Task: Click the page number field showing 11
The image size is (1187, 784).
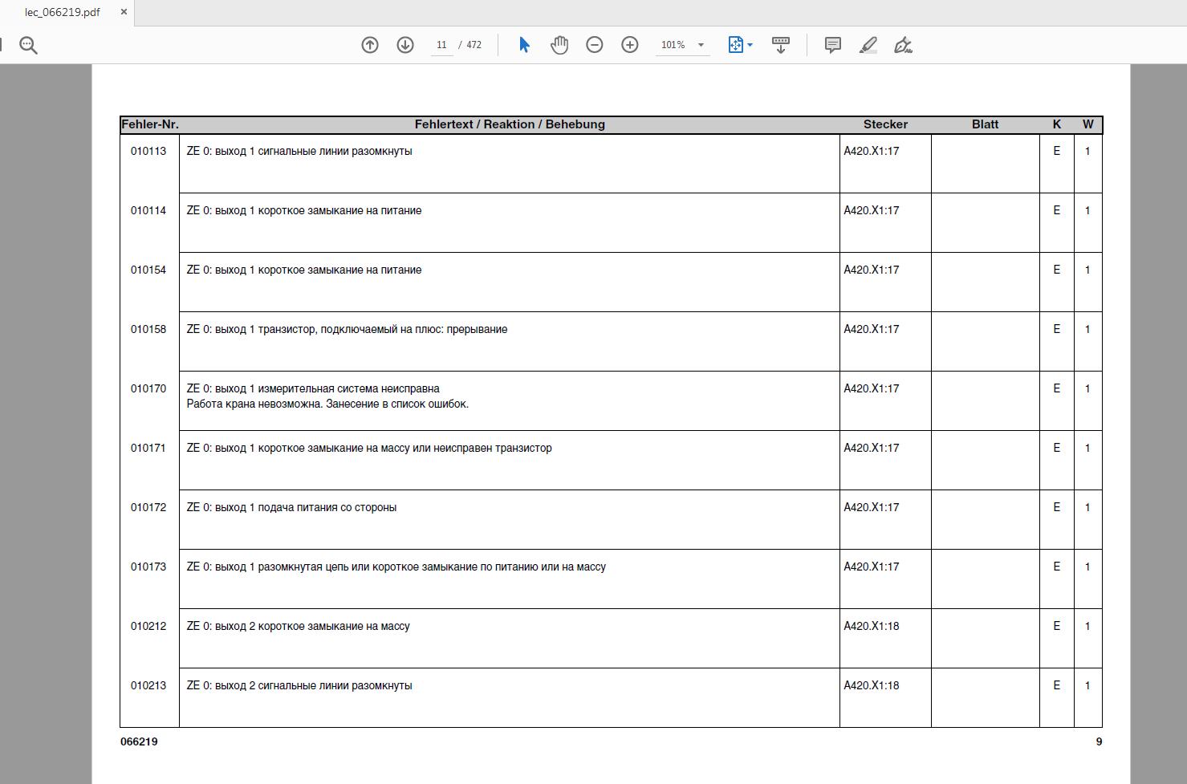Action: tap(441, 45)
